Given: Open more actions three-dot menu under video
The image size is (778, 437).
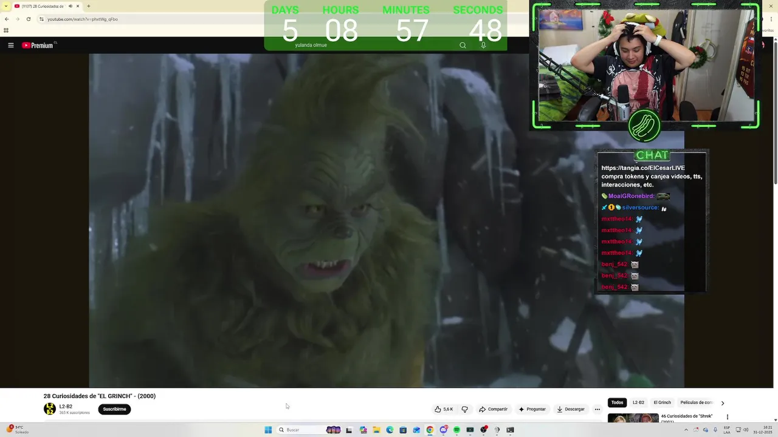Looking at the screenshot, I should (x=597, y=409).
